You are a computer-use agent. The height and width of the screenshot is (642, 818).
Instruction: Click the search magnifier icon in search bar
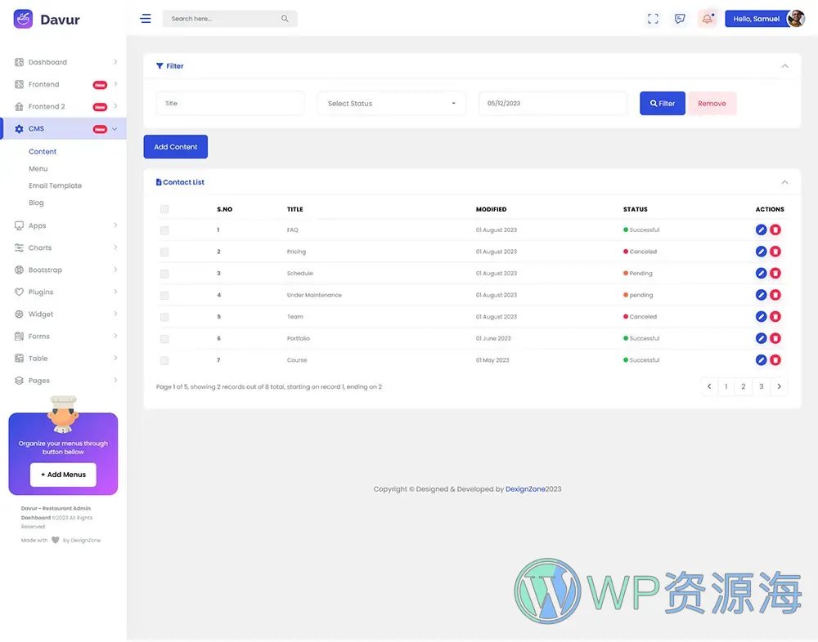(x=285, y=18)
